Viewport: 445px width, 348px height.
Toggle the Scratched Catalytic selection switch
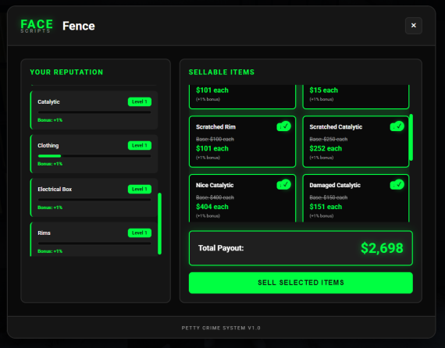(397, 126)
